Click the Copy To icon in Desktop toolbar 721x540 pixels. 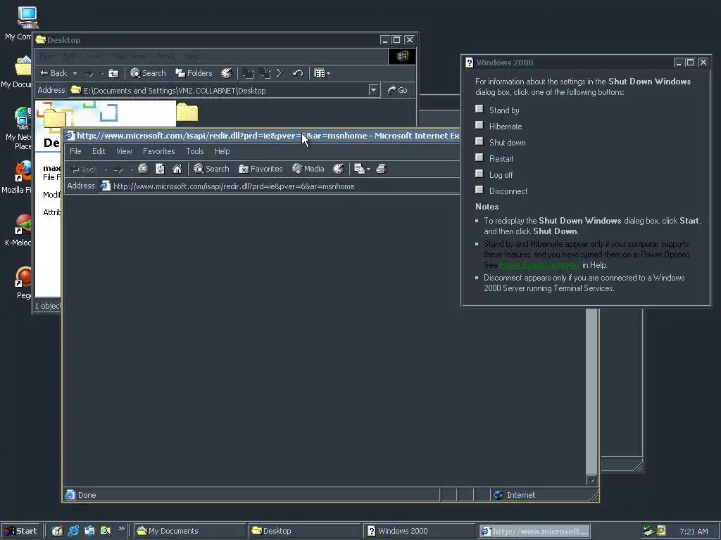(x=265, y=73)
